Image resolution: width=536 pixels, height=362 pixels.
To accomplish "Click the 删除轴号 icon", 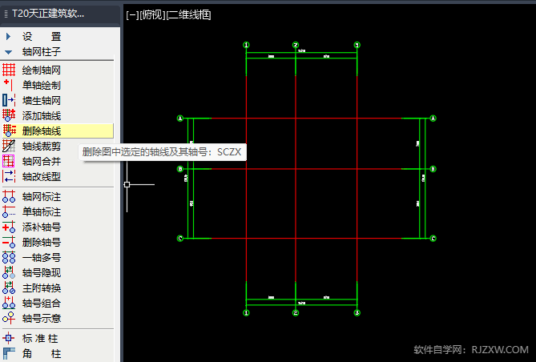I will click(x=9, y=242).
